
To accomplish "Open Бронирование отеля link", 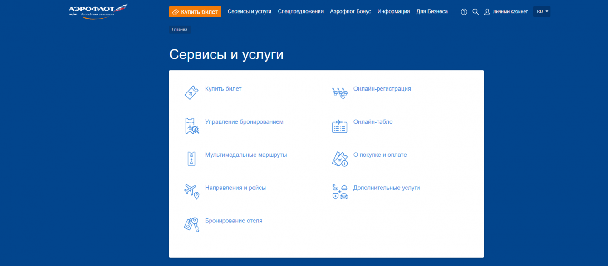I will coord(234,221).
